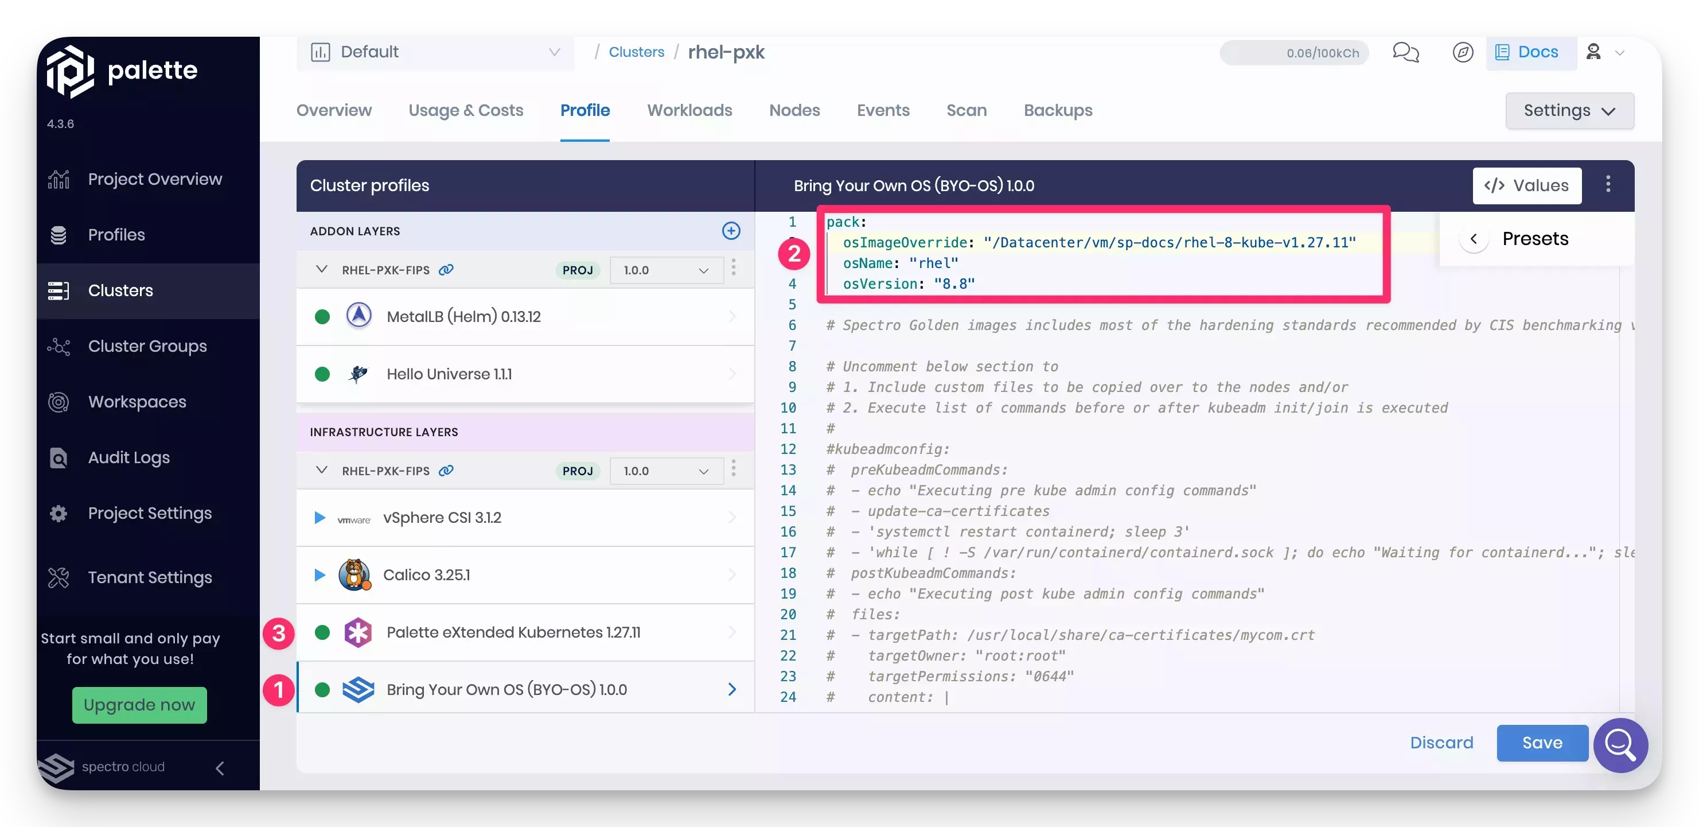This screenshot has height=827, width=1699.
Task: Open Audit Logs page
Action: pyautogui.click(x=149, y=457)
